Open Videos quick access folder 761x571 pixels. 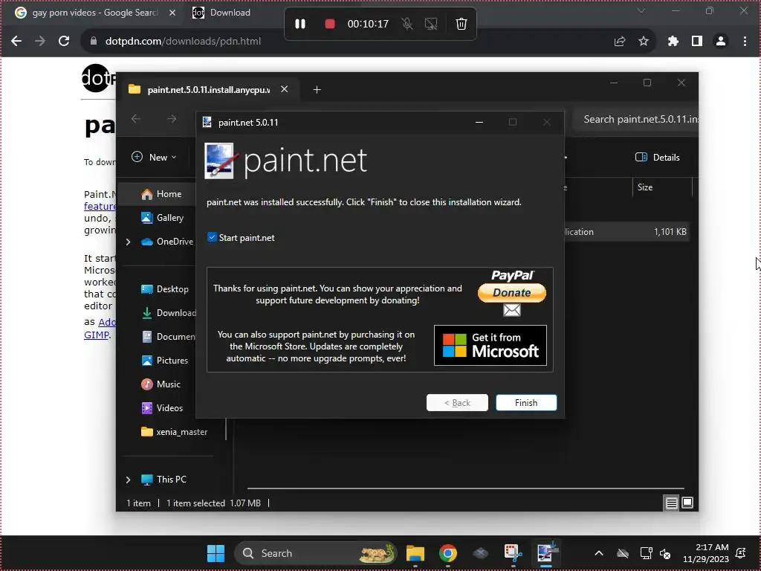point(163,408)
